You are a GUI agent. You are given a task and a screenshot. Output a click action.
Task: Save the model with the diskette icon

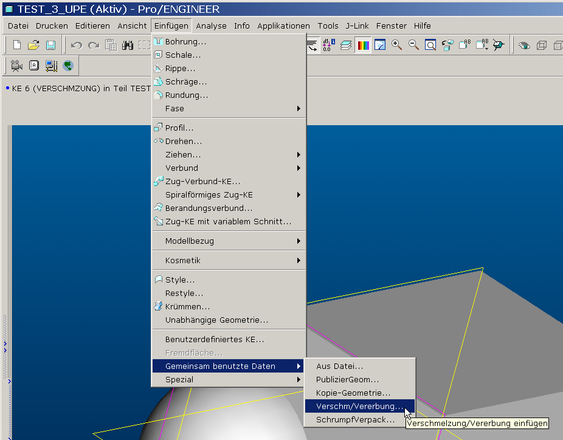pyautogui.click(x=50, y=45)
